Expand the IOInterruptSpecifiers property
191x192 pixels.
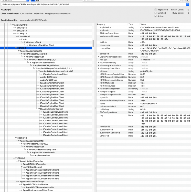coord(99,68)
